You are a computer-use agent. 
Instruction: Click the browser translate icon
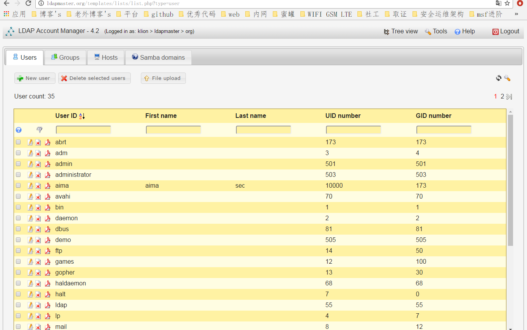tap(498, 3)
